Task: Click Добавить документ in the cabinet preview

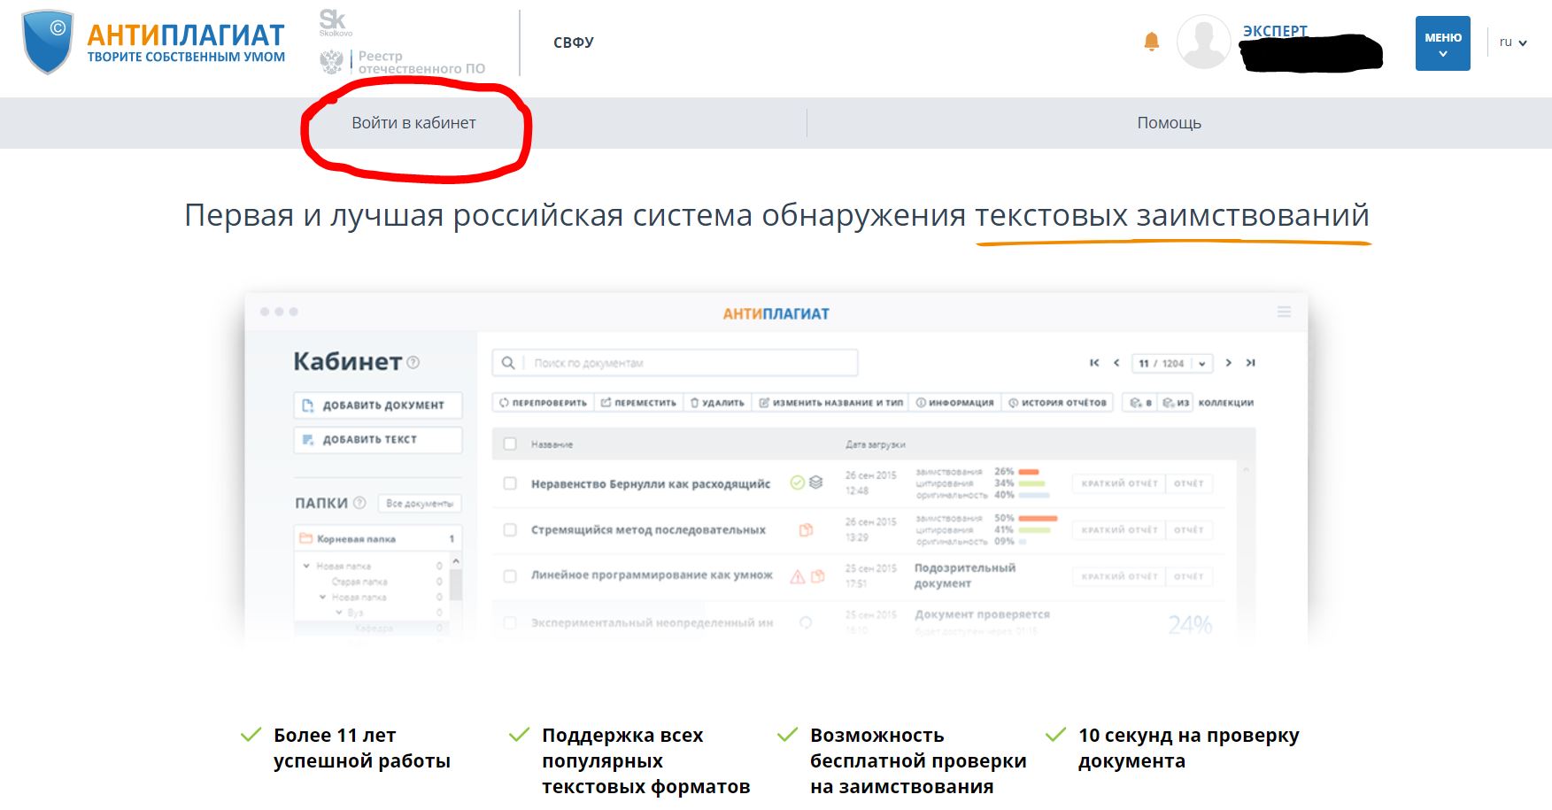Action: [x=378, y=405]
